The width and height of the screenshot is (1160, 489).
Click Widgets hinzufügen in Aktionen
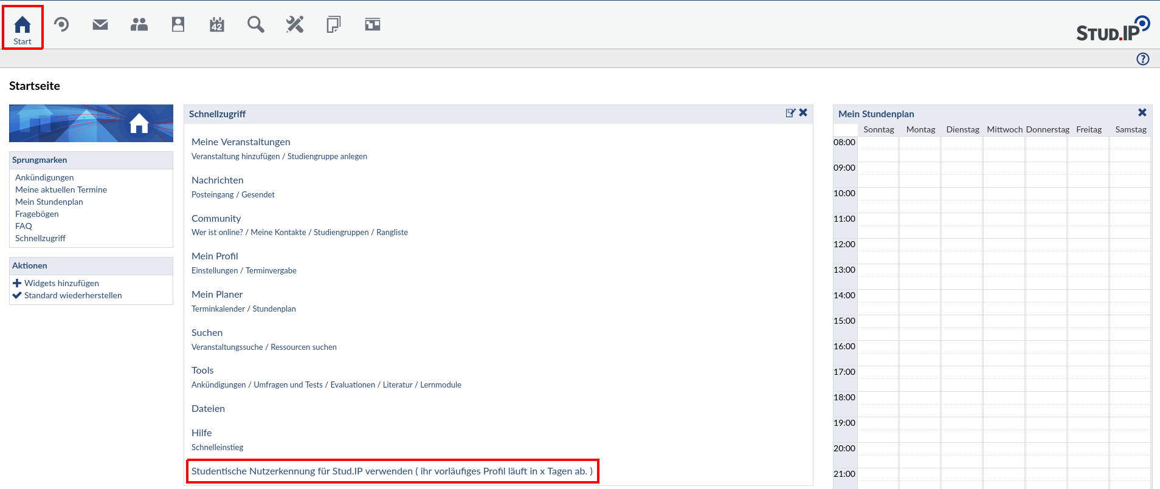(x=61, y=283)
